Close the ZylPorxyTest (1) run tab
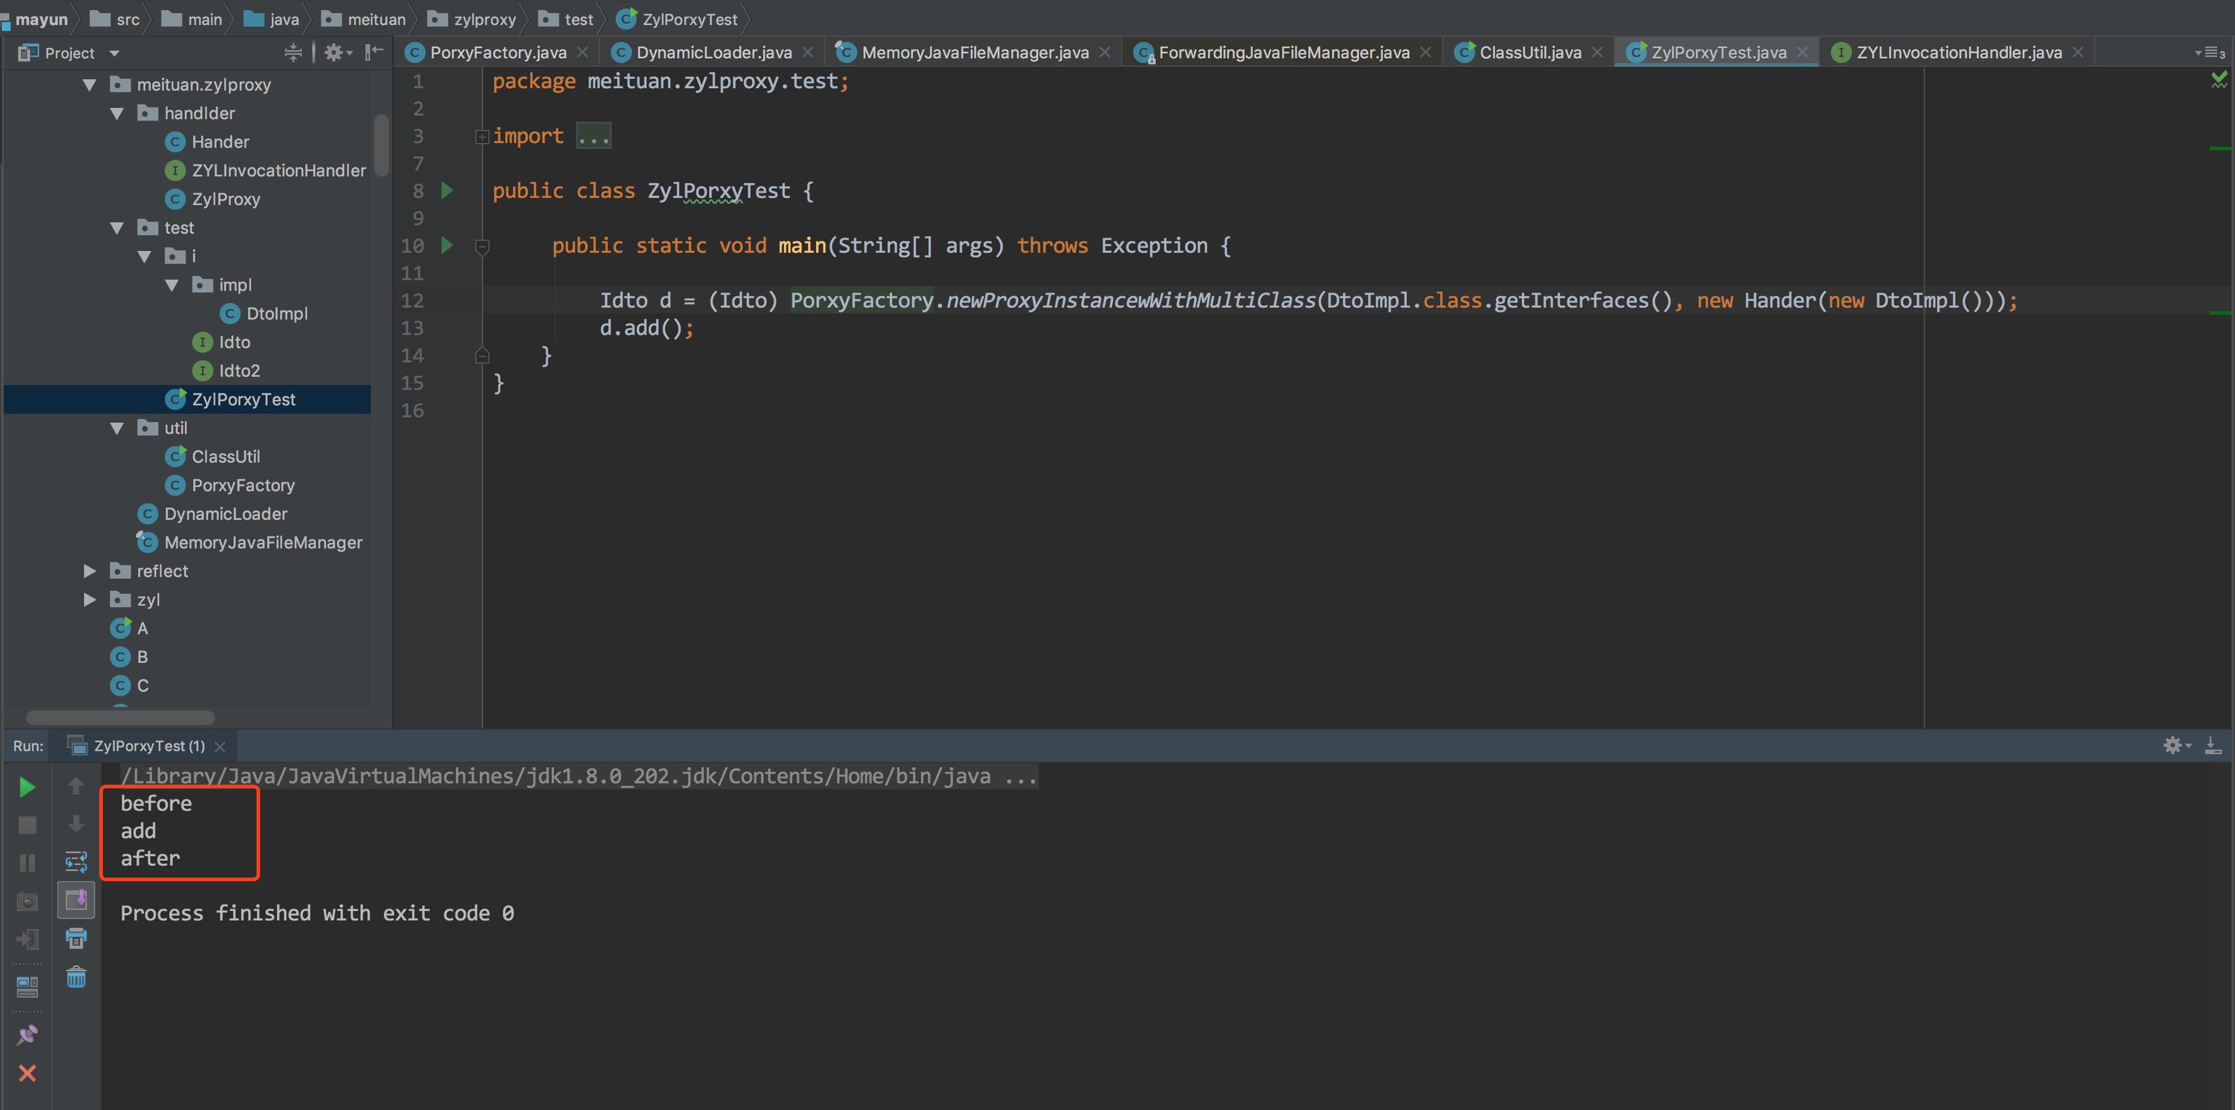The width and height of the screenshot is (2235, 1110). (221, 746)
